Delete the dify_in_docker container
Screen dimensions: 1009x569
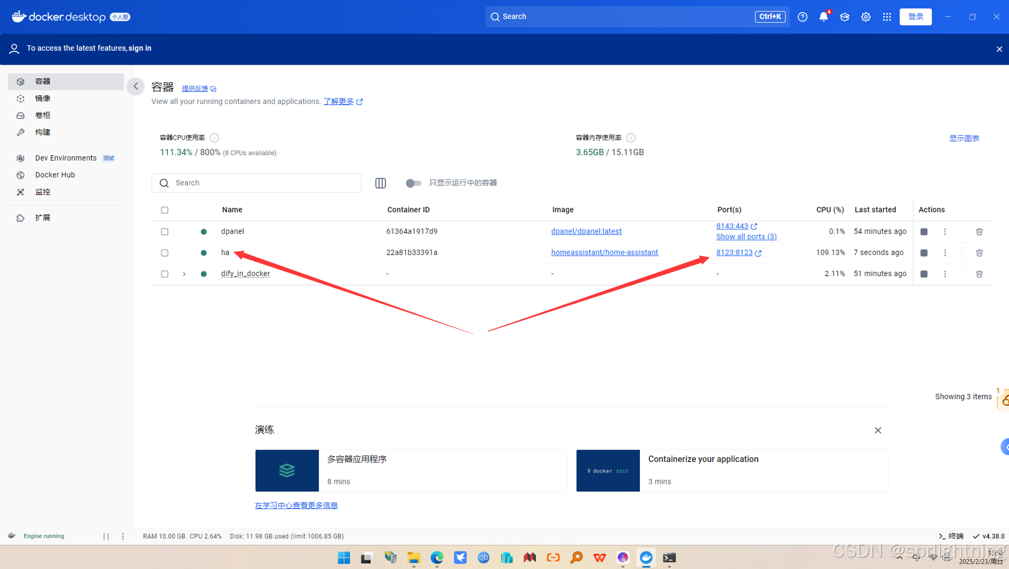pos(979,274)
